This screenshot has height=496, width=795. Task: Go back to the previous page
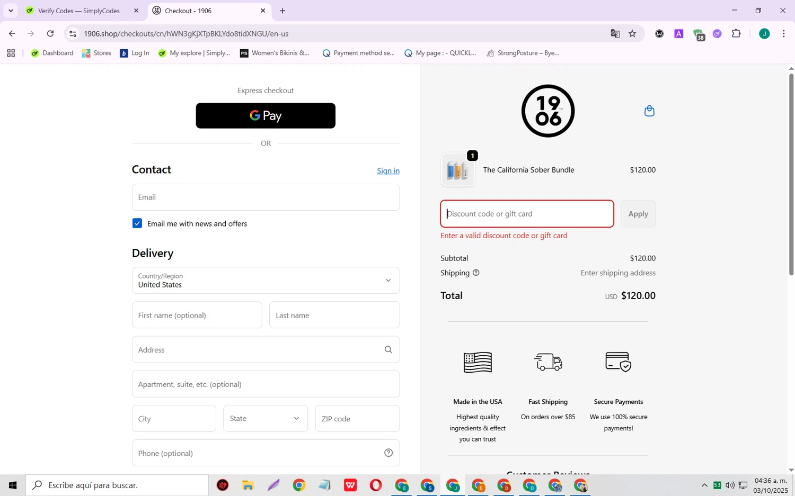12,33
